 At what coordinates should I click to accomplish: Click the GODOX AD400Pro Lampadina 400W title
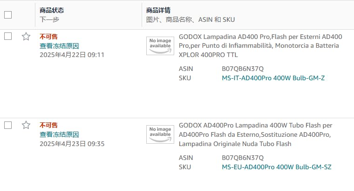pyautogui.click(x=255, y=134)
